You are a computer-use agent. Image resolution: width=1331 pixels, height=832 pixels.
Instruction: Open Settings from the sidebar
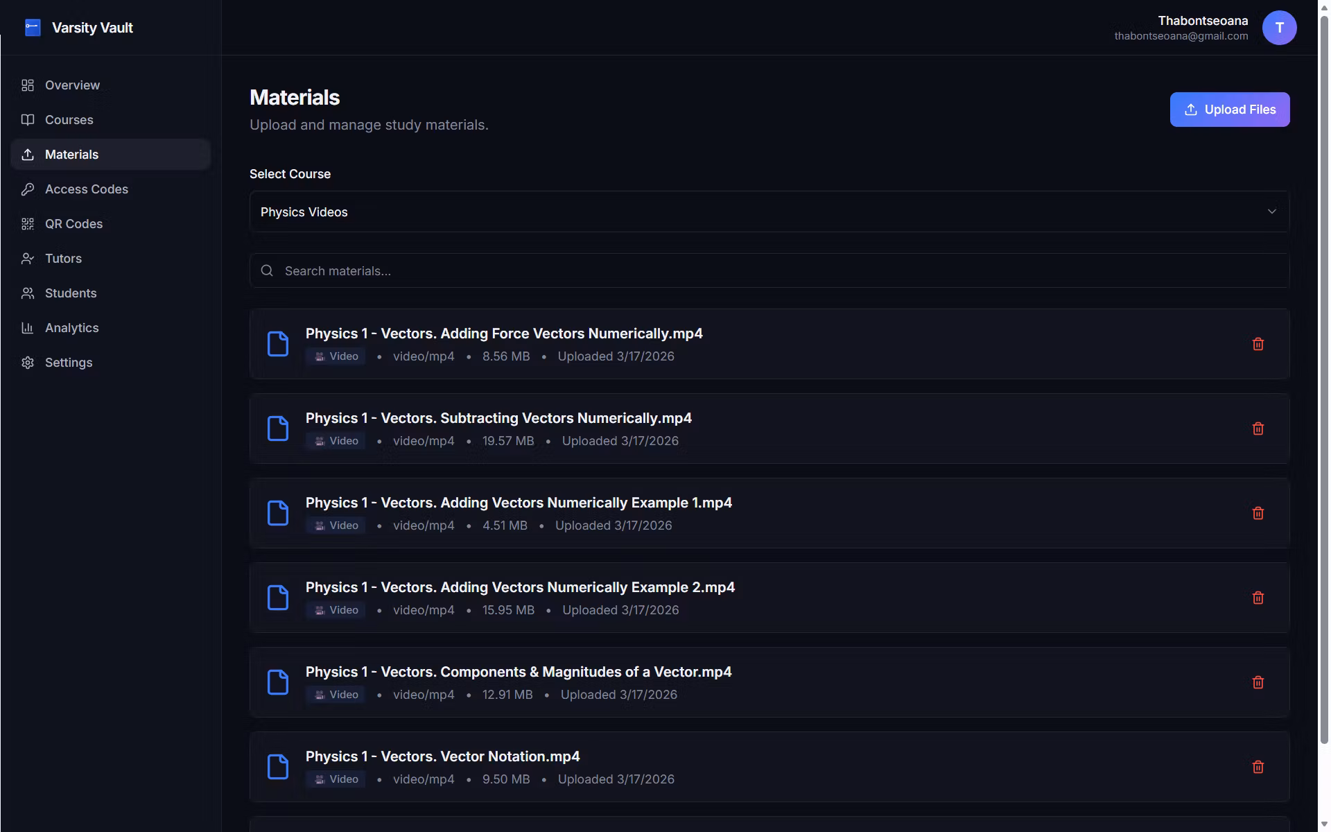coord(111,363)
